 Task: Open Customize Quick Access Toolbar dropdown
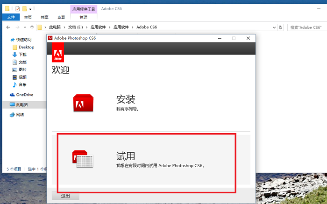[x=30, y=9]
